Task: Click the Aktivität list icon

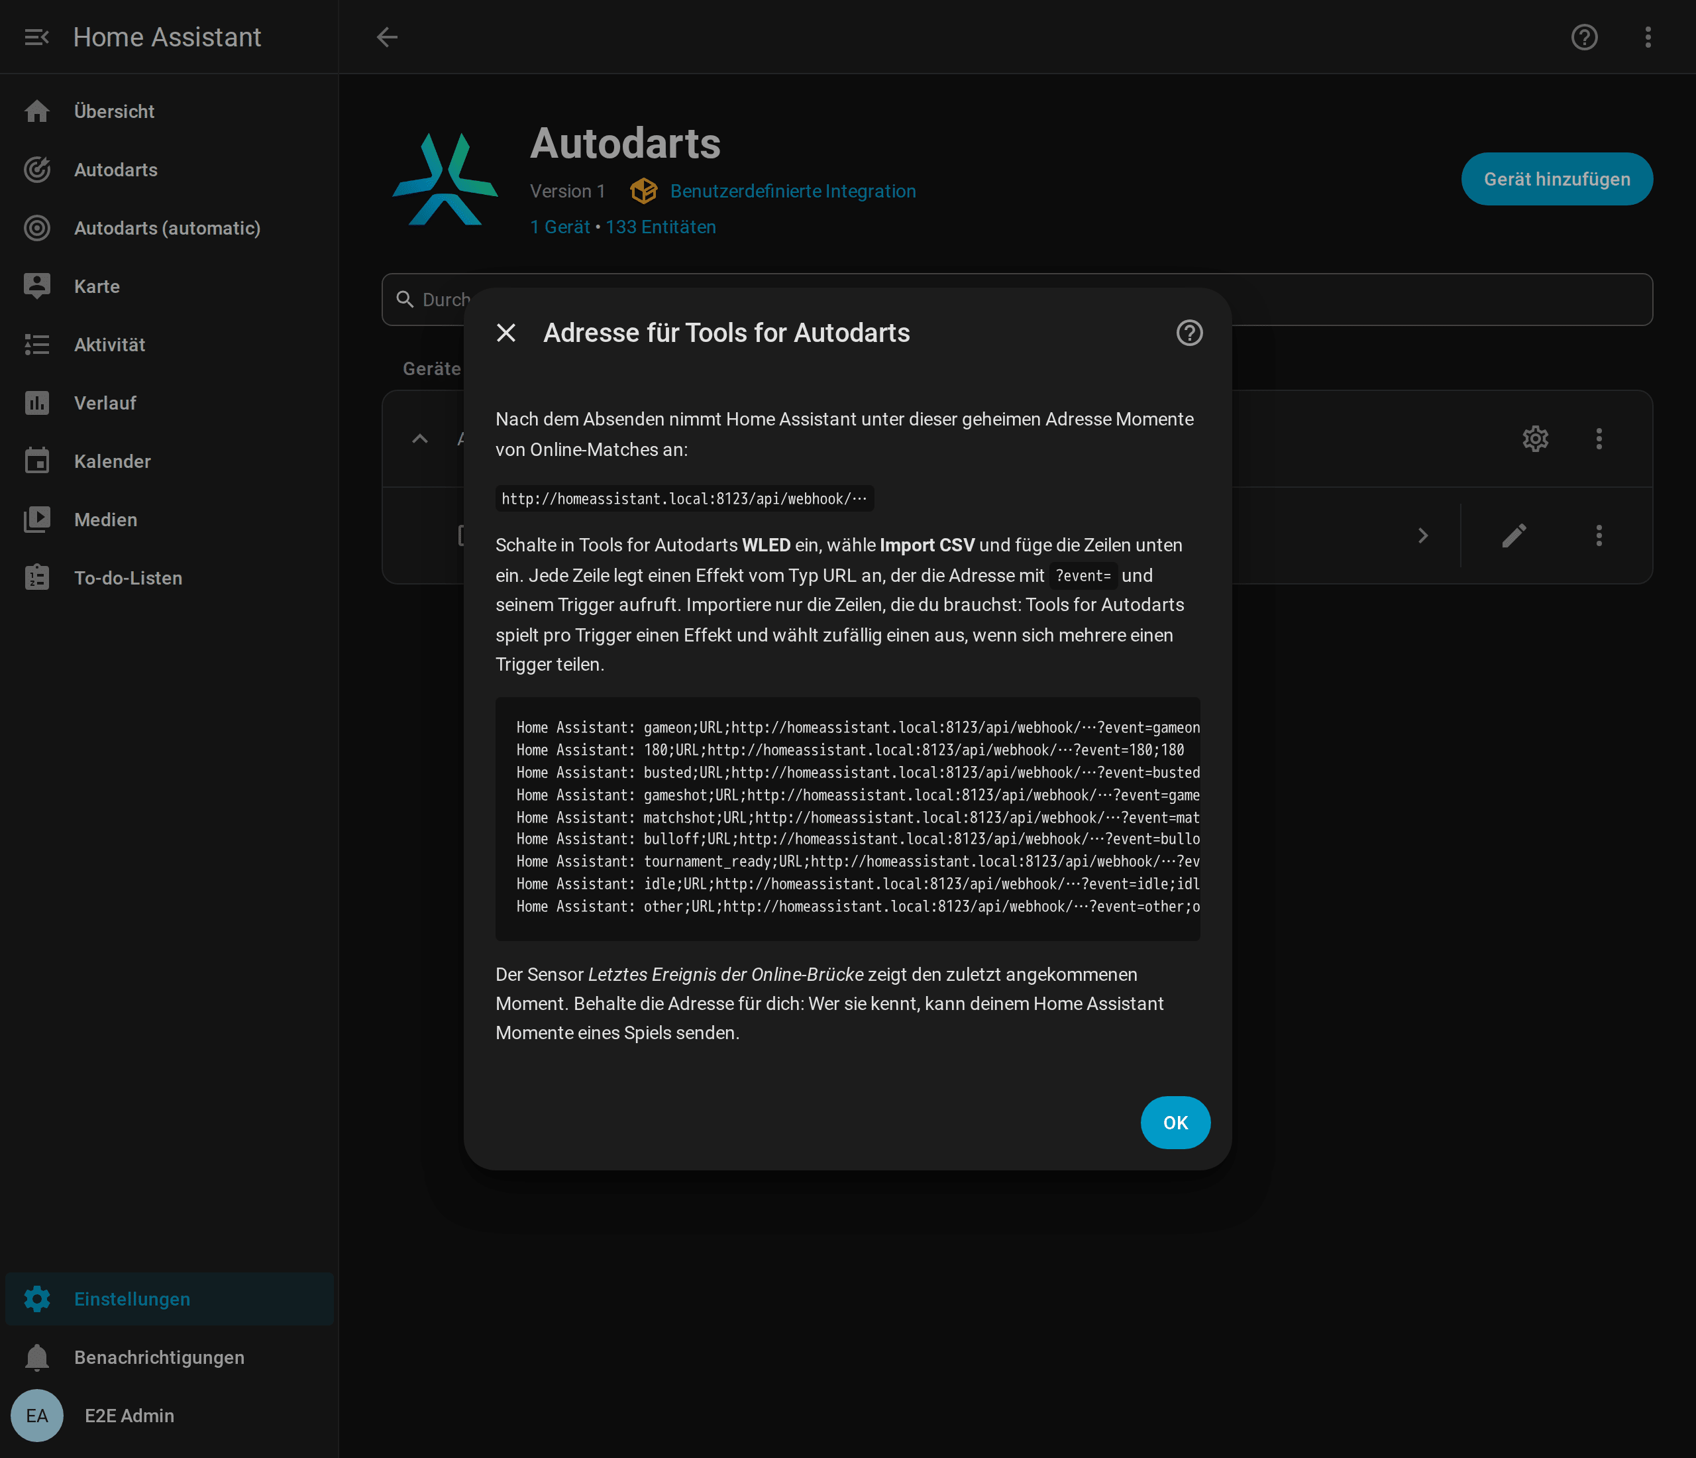Action: 37,345
